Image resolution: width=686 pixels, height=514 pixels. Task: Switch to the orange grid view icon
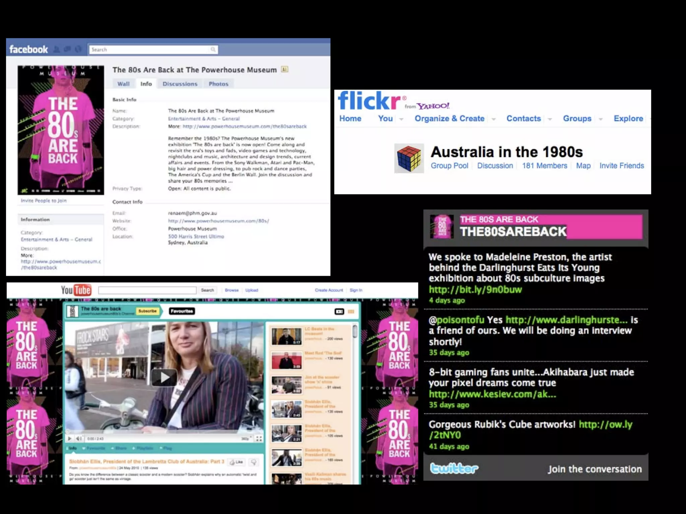point(351,312)
